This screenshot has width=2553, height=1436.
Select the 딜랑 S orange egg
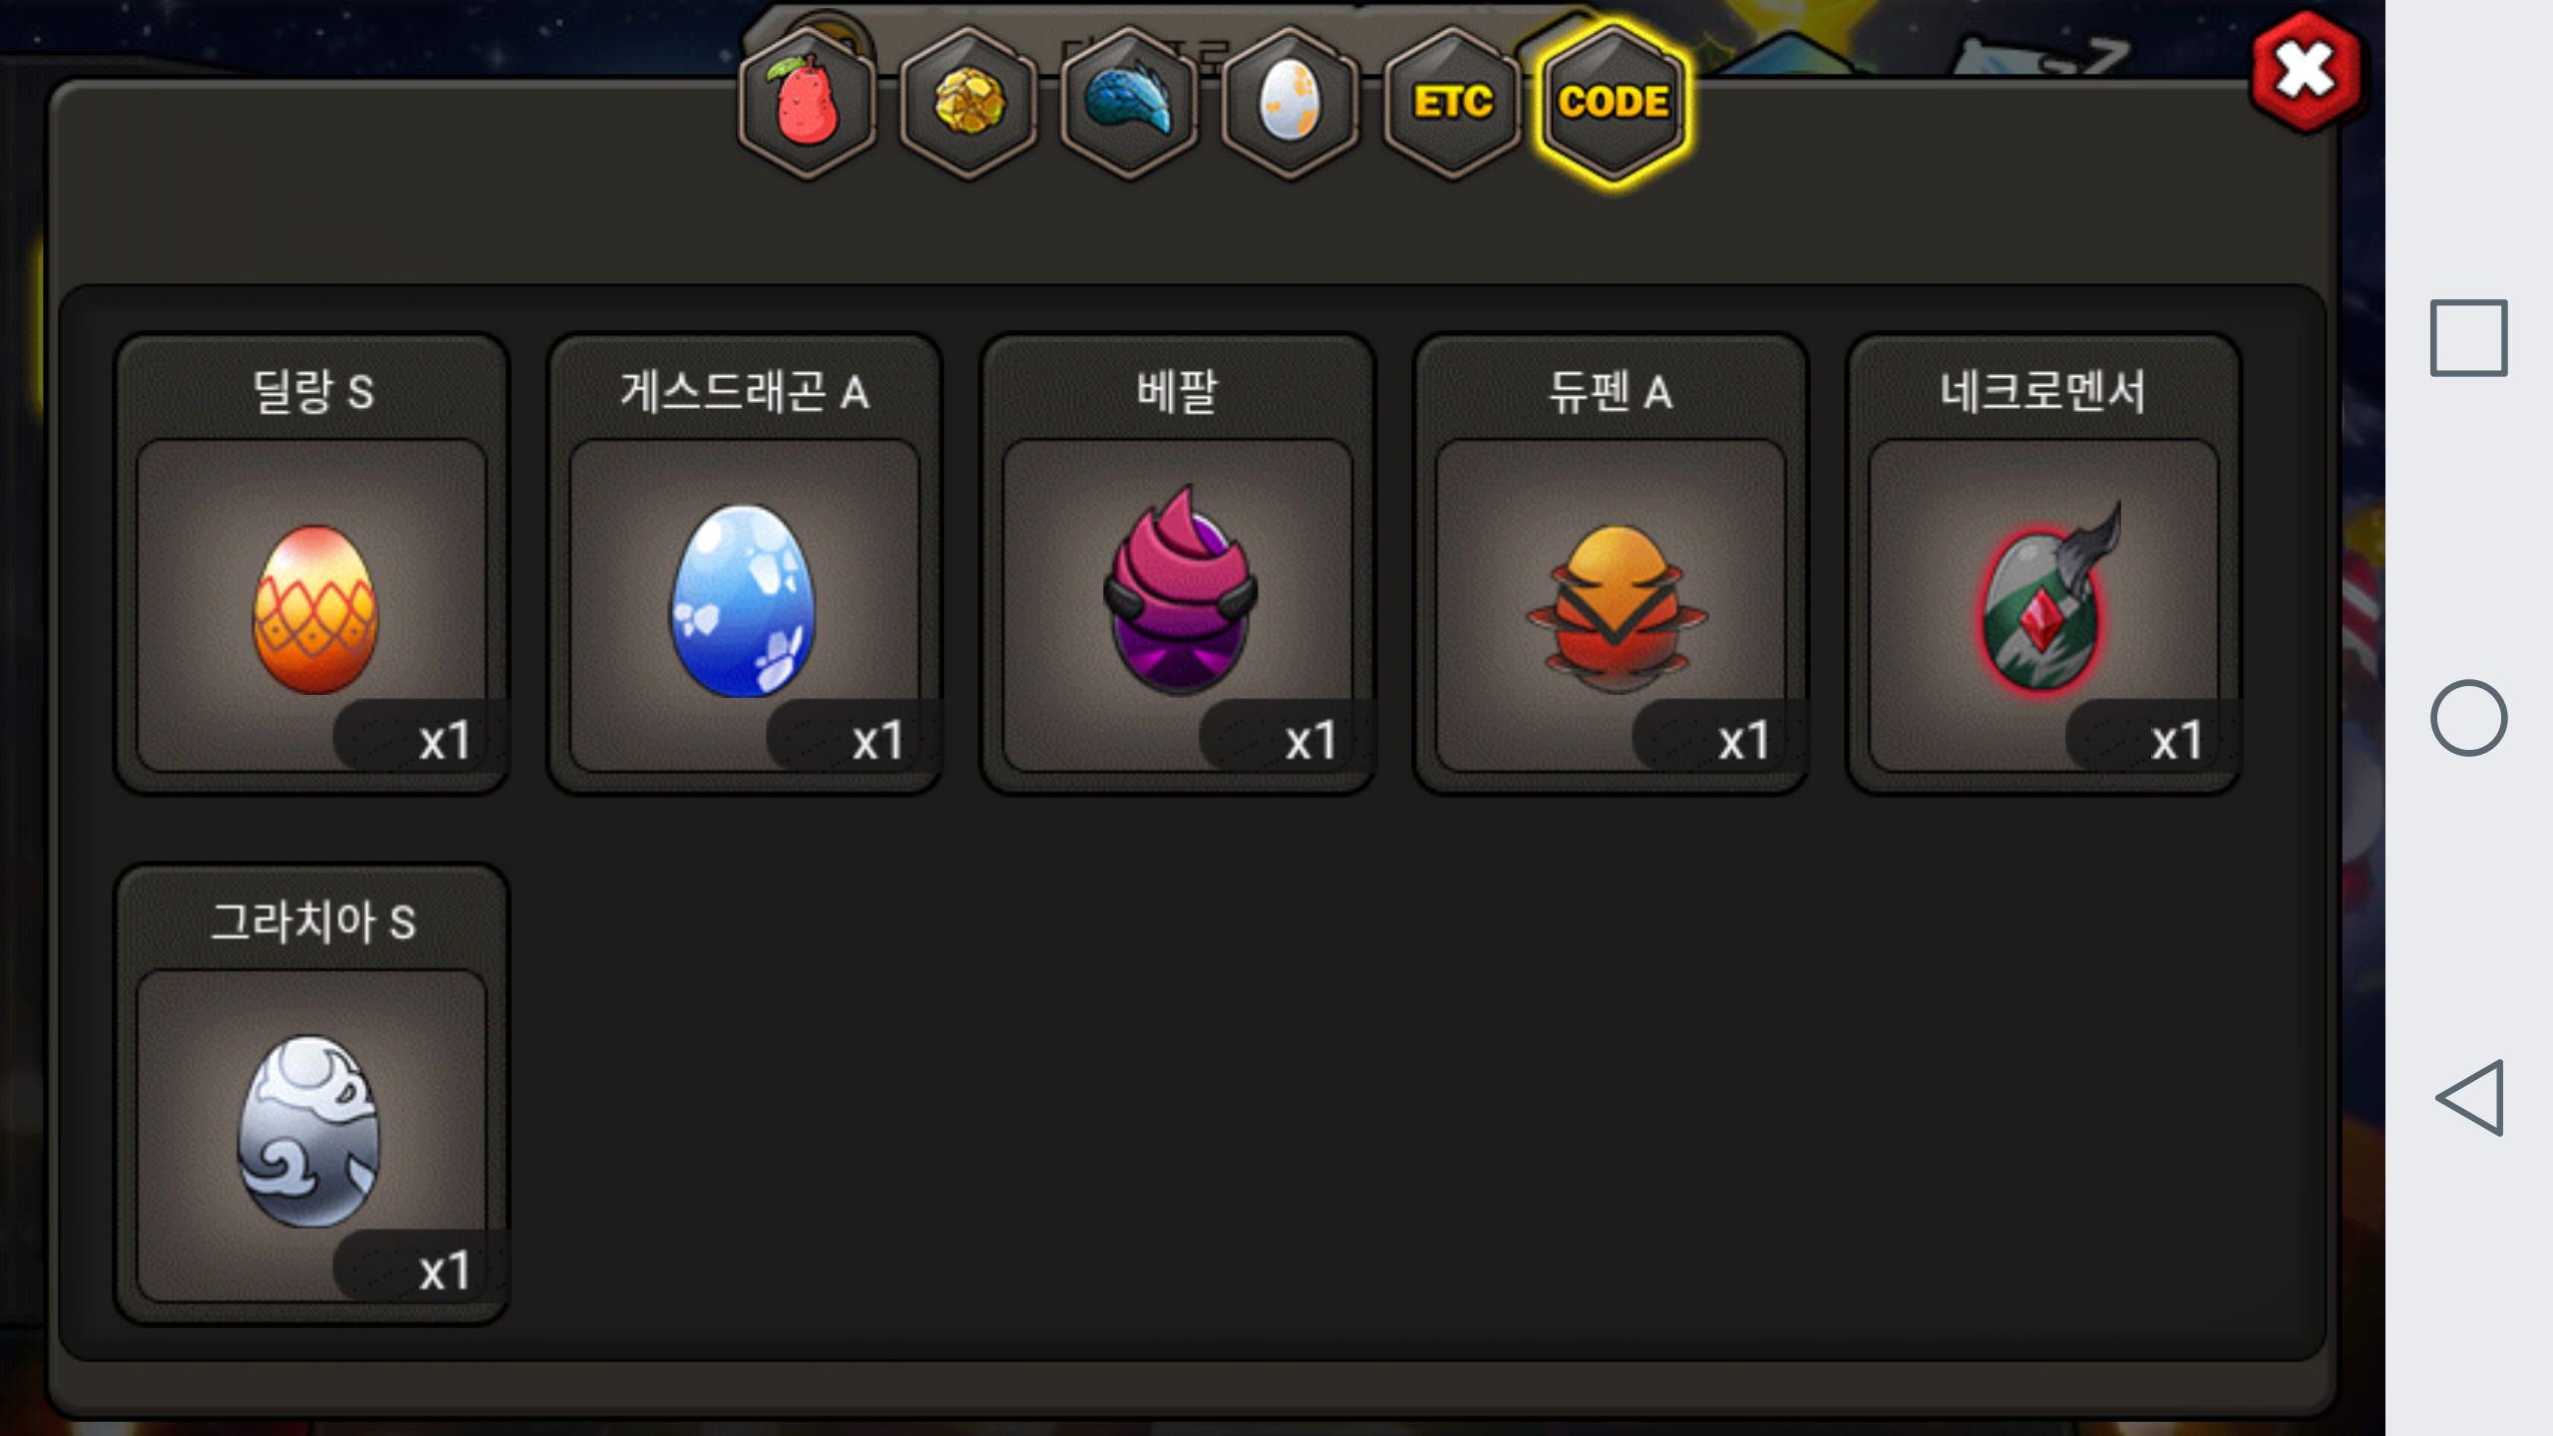click(x=312, y=606)
